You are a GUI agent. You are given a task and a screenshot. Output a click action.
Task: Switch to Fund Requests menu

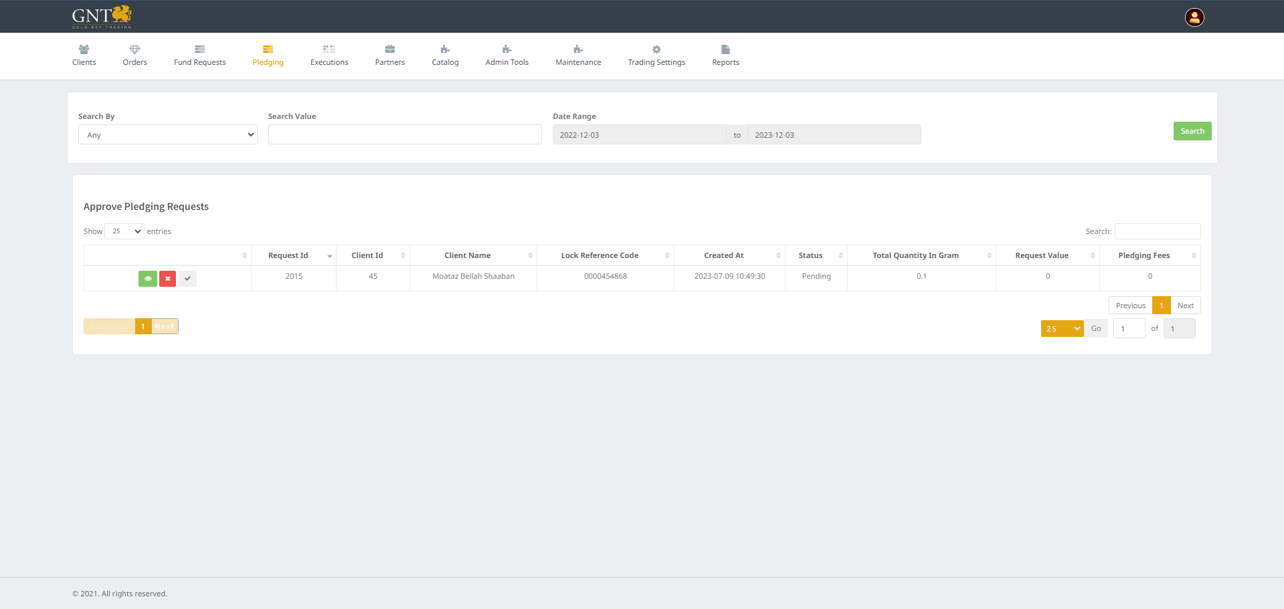coord(199,55)
